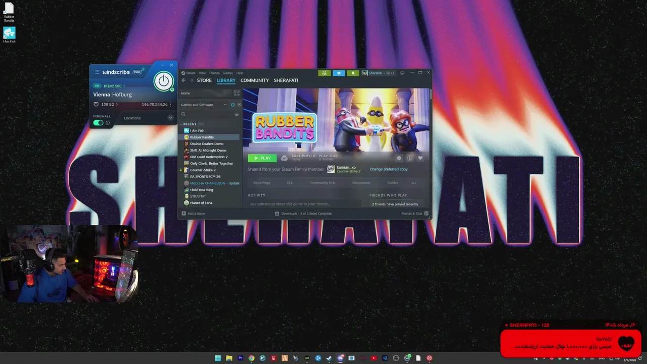Click the cloud sync status icon
Viewport: 647px width, 364px height.
(x=285, y=158)
